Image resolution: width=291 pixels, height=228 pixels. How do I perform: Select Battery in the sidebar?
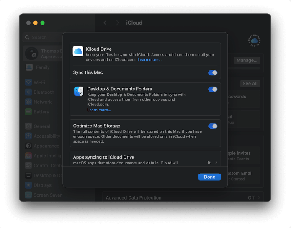[43, 112]
